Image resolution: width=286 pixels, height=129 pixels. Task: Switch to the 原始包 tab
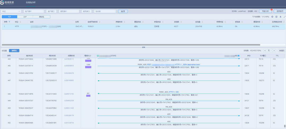41,17
